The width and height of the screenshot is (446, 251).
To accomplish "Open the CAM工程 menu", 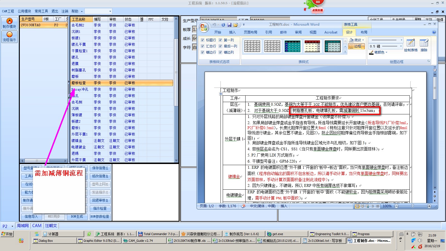I will coord(8,11).
